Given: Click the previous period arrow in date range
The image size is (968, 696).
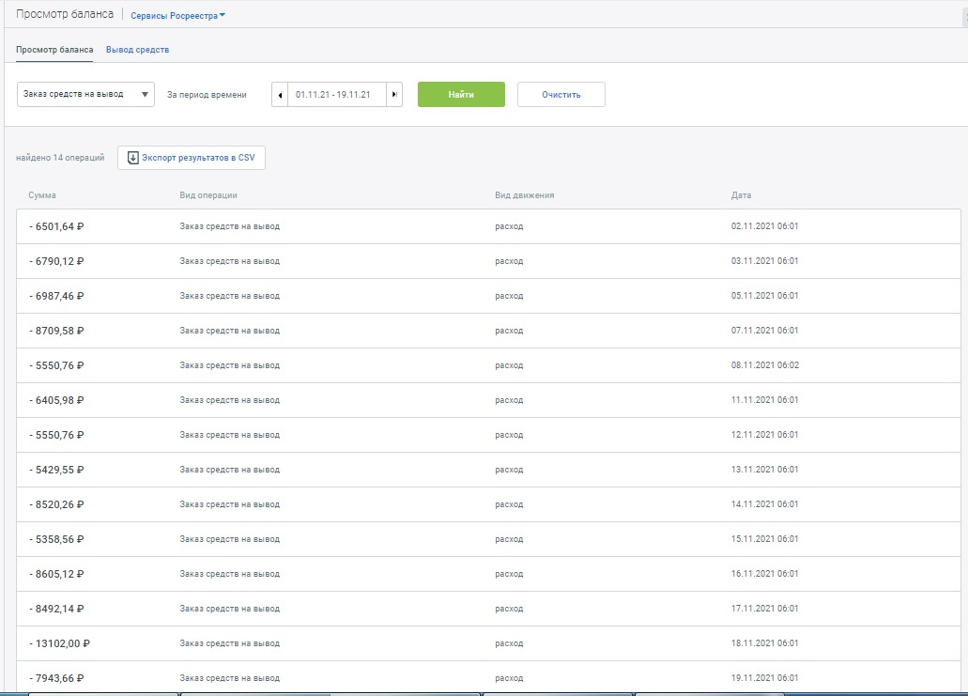Looking at the screenshot, I should (280, 95).
